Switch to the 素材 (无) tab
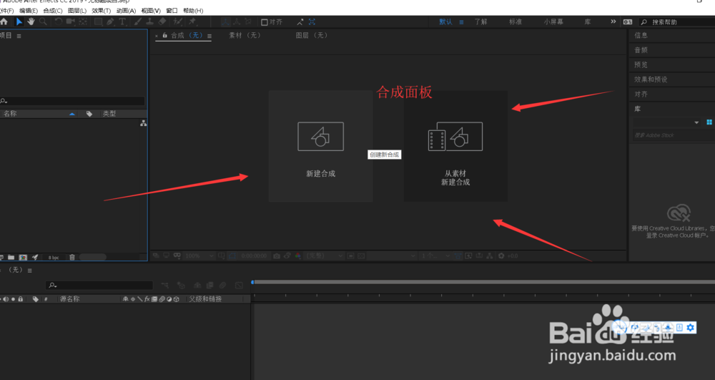 (x=245, y=35)
